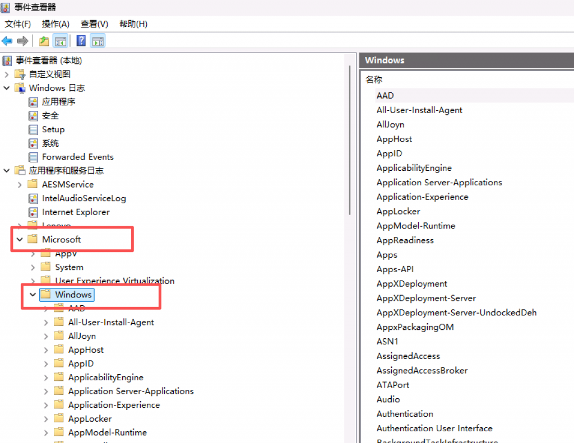
Task: Select the 系统 log icon
Action: 34,143
